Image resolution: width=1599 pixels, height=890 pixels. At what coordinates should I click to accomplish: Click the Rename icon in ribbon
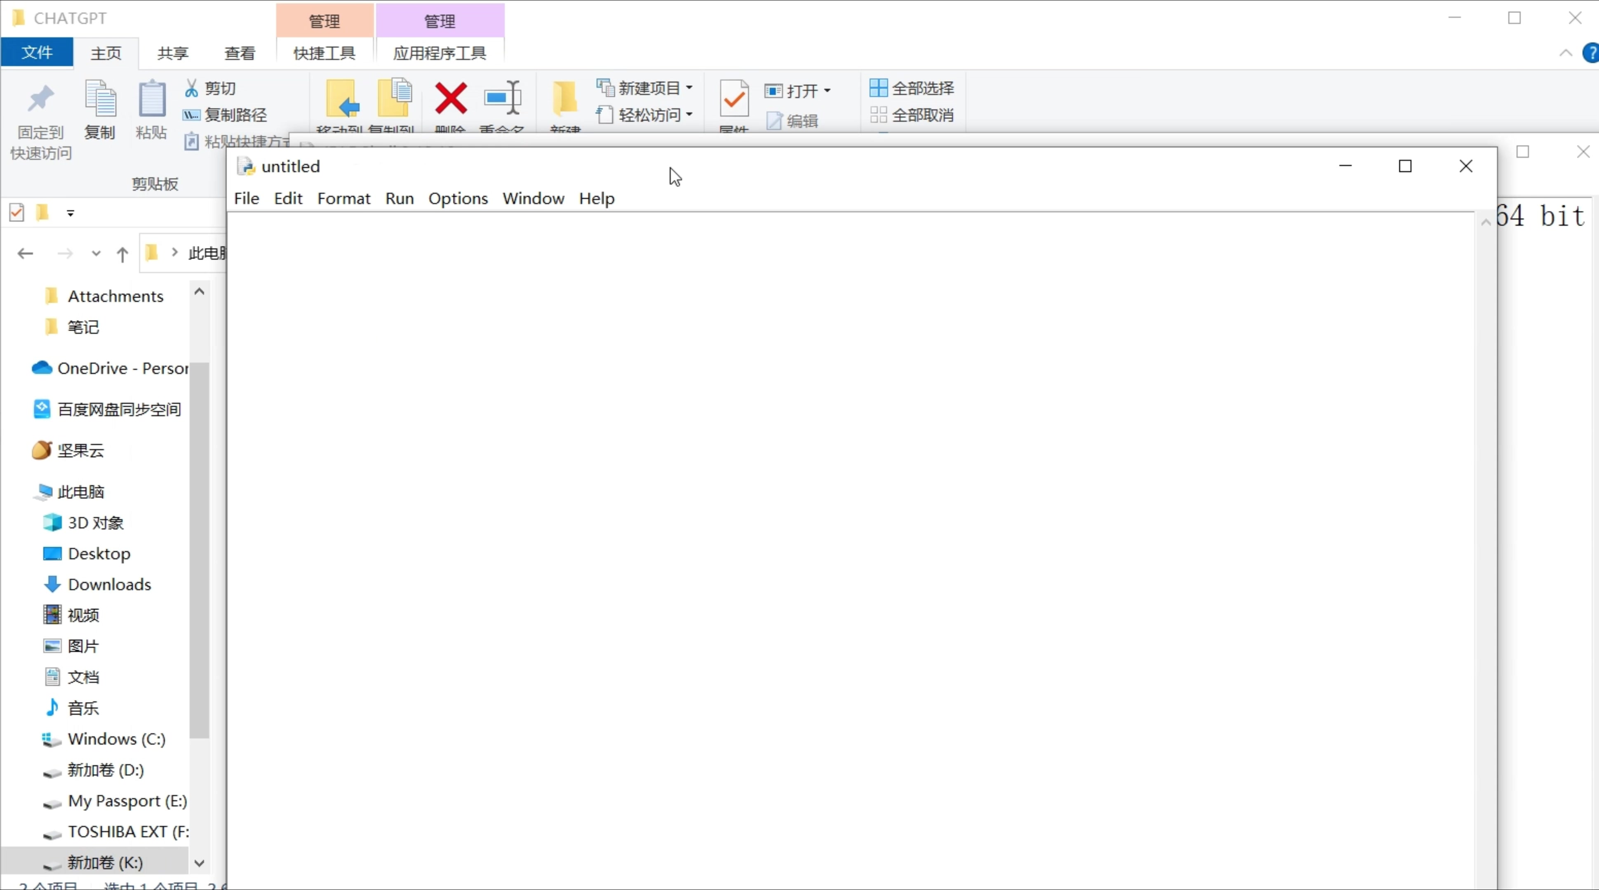(502, 98)
